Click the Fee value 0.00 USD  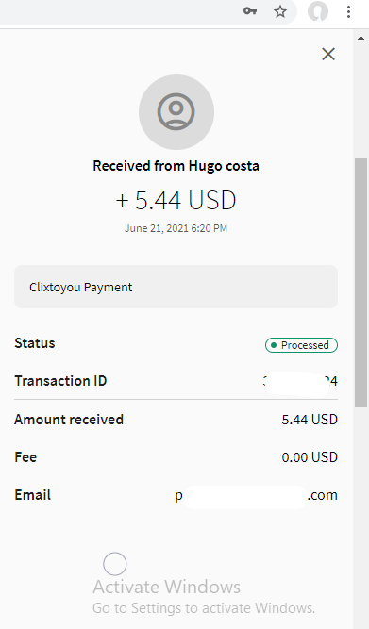point(310,457)
